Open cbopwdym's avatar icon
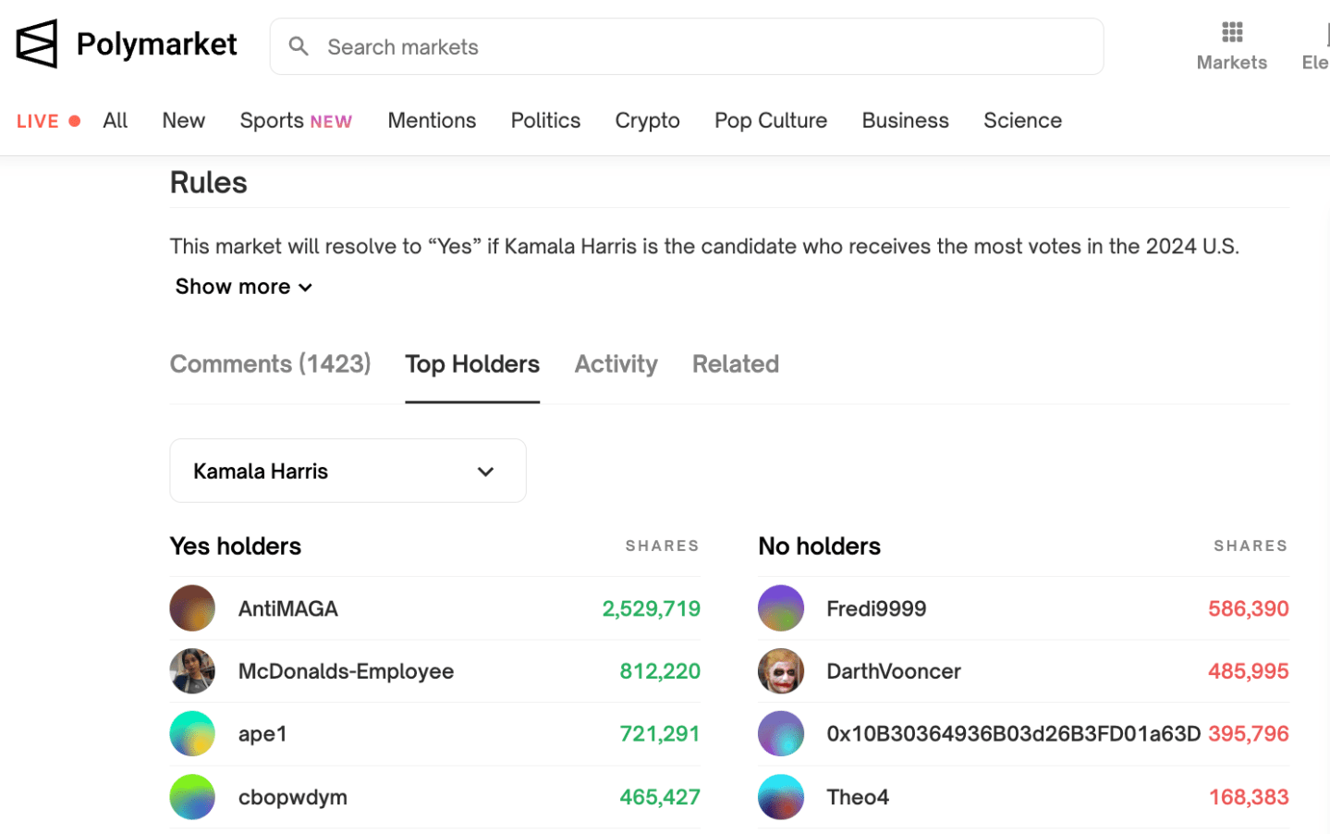 tap(192, 797)
